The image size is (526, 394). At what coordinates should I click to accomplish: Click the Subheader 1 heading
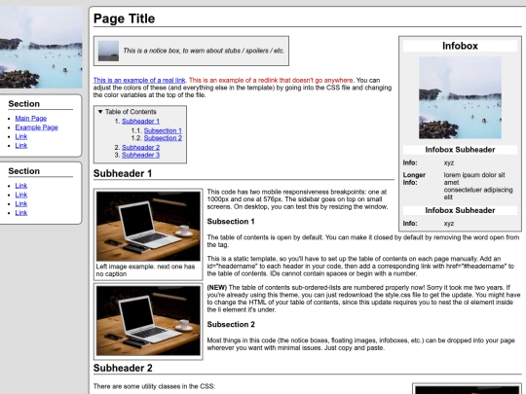coord(123,173)
